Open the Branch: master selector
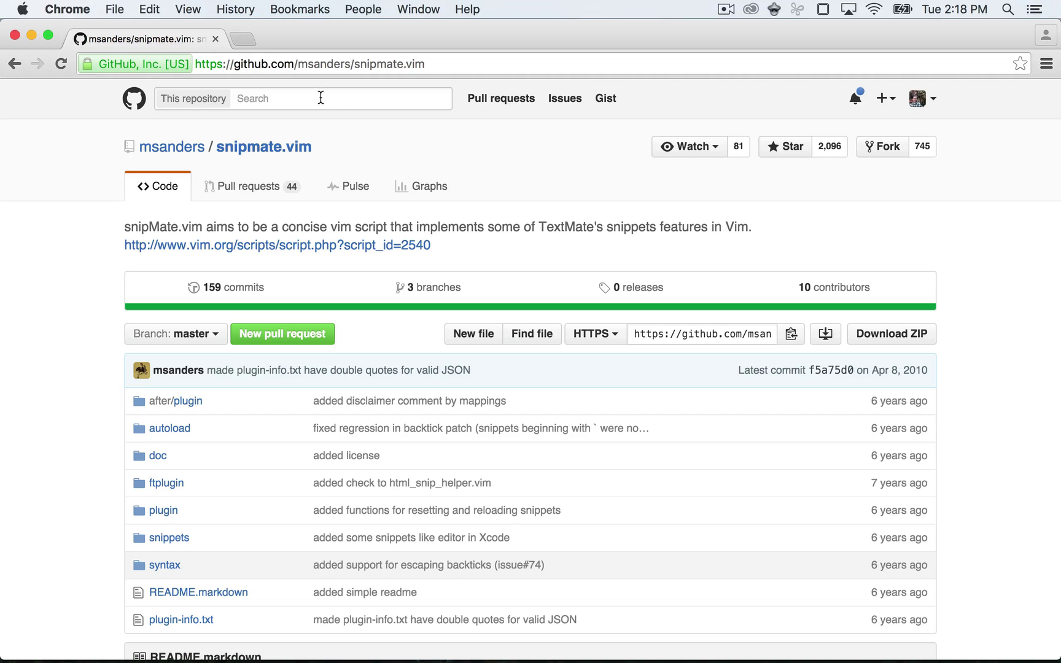Image resolution: width=1061 pixels, height=663 pixels. tap(176, 334)
